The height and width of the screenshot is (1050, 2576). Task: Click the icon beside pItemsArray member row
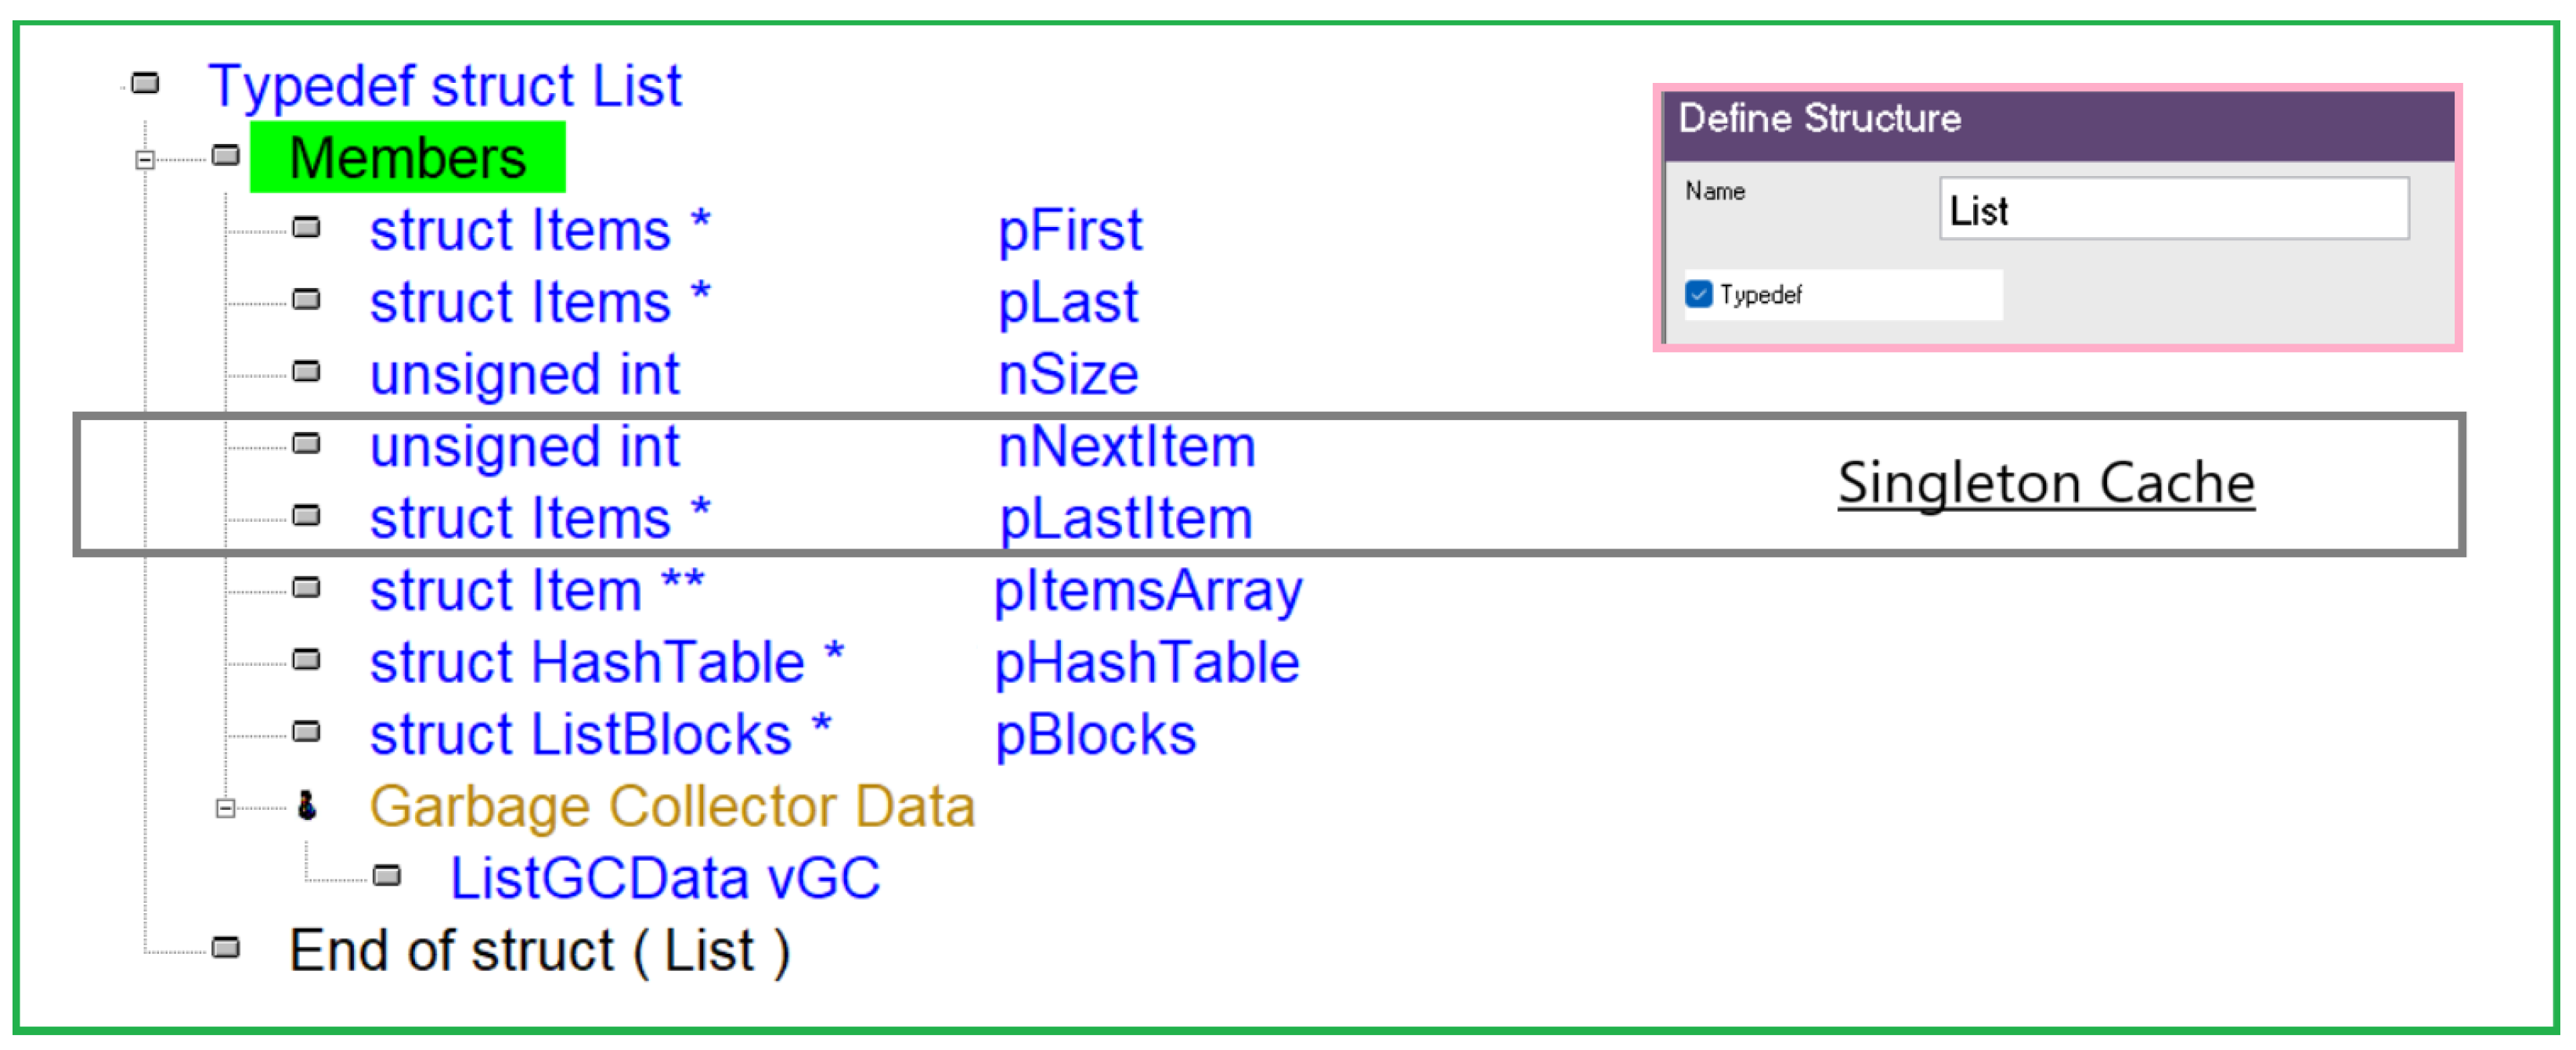(307, 588)
